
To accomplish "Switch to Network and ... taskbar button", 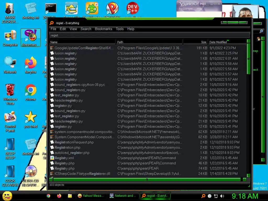I will point(123,196).
